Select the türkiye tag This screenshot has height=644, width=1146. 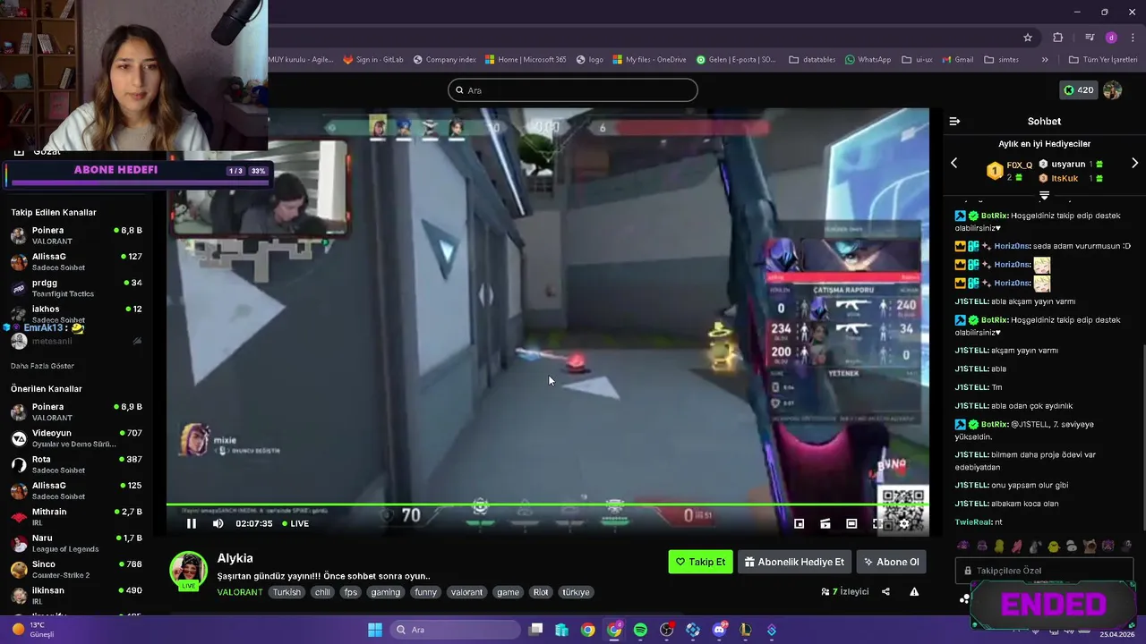(x=575, y=592)
